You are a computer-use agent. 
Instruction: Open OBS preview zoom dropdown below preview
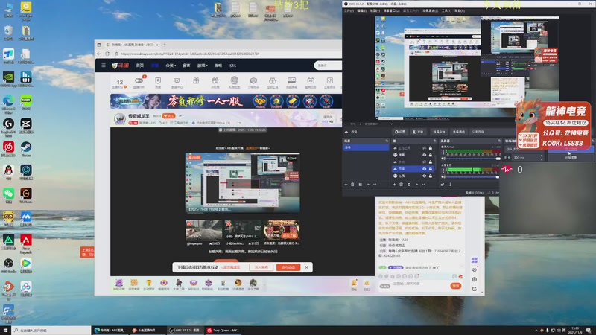tap(391, 124)
